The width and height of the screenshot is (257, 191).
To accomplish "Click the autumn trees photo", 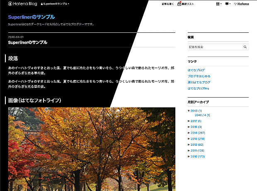I will [92, 149].
